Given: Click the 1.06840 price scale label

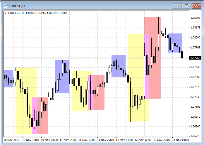Looking at the screenshot, I should 195,127.
